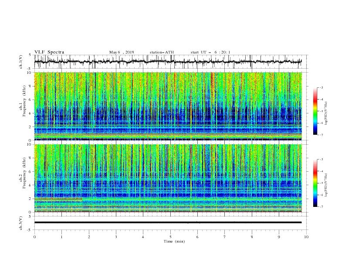Click the "-7" tick on ch.1 colorbar
Screen dimensions: 345x266
[x=321, y=135]
